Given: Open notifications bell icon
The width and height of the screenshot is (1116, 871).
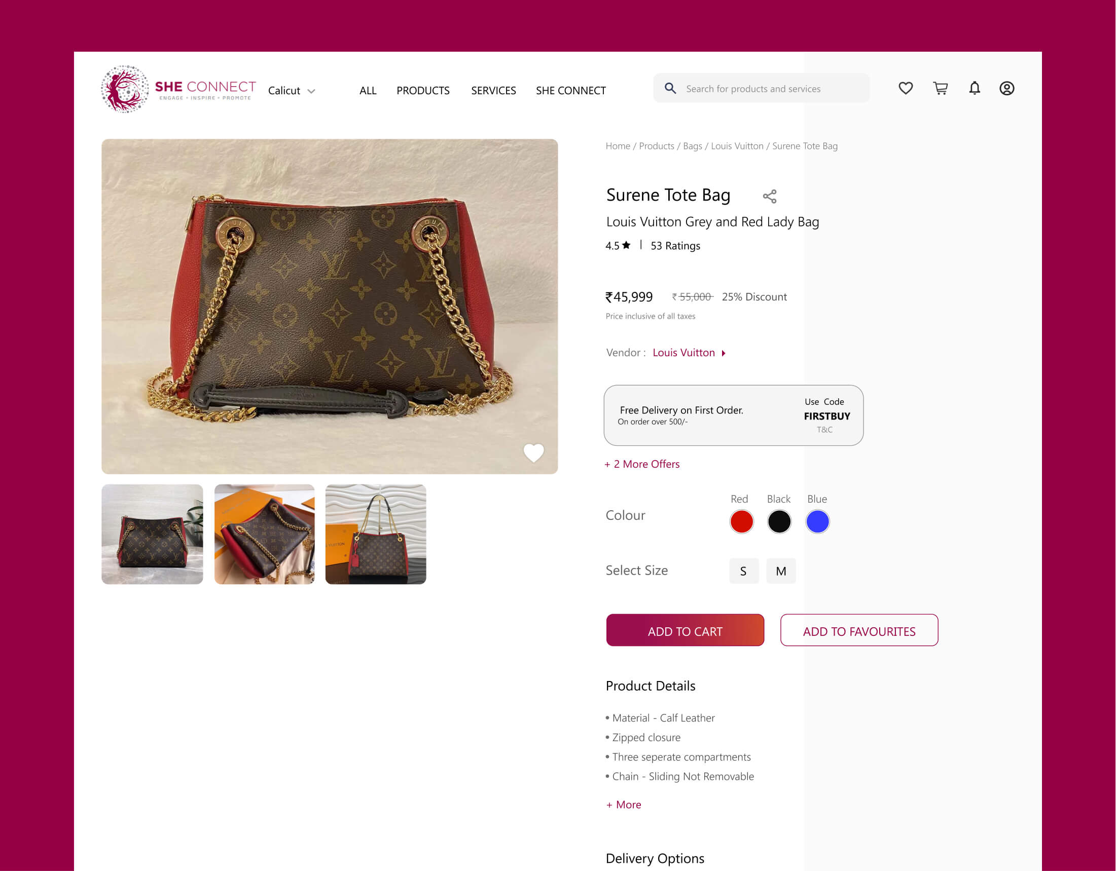Looking at the screenshot, I should (975, 88).
